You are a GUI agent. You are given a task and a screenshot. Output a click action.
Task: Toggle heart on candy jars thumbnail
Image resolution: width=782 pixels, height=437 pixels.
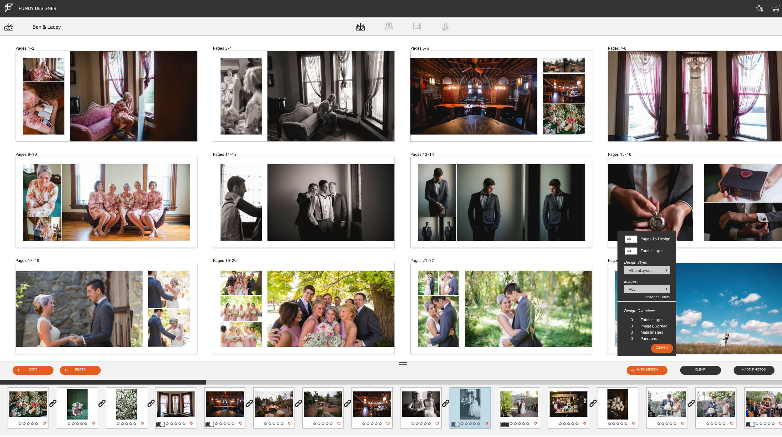(x=633, y=424)
